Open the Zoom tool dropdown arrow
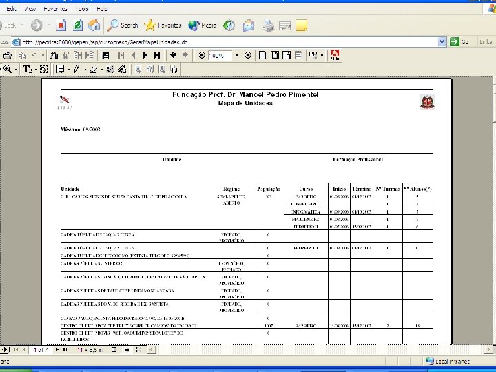The image size is (496, 372). [16, 70]
